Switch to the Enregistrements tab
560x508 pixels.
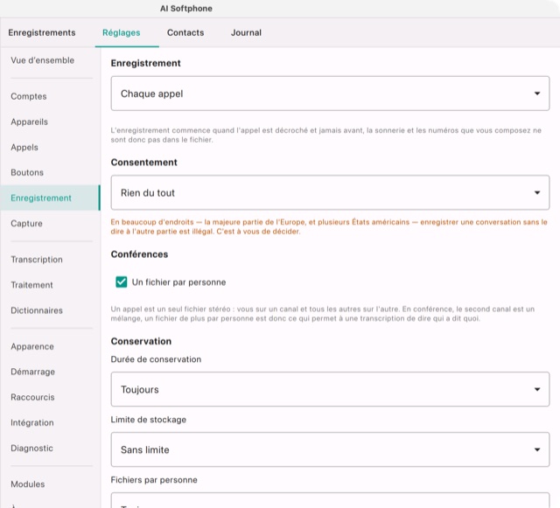(x=42, y=32)
